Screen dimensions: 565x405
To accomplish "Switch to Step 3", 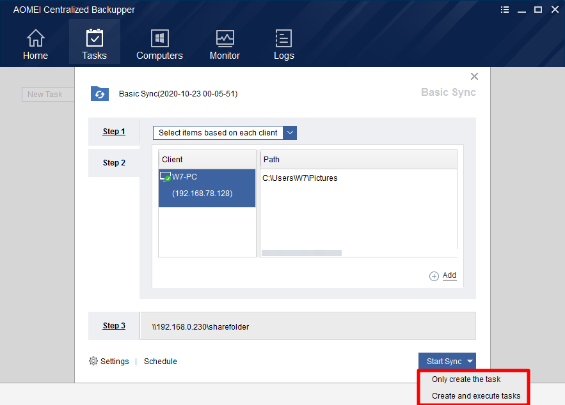I will 114,326.
